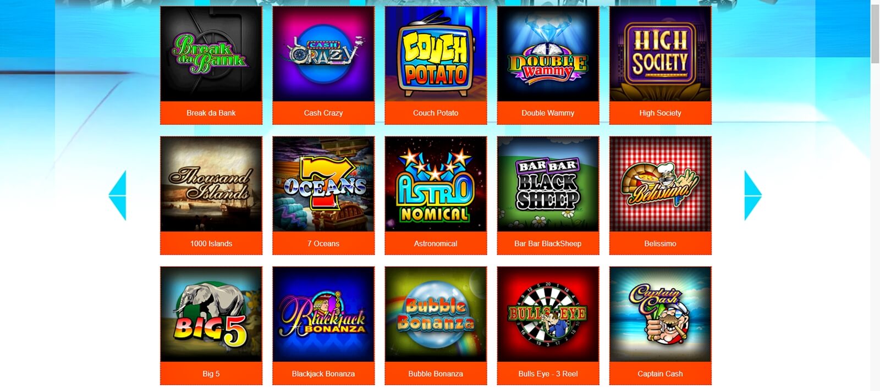Open the Double Wammy game image
880x391 pixels.
(548, 54)
